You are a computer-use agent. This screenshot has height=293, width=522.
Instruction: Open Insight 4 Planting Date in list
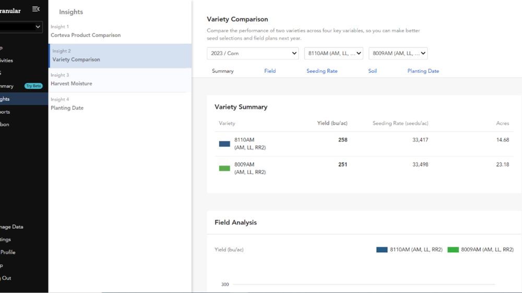[67, 108]
